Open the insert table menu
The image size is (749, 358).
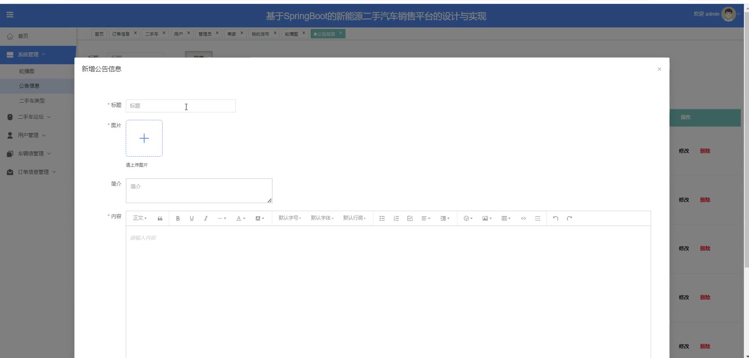tap(506, 219)
